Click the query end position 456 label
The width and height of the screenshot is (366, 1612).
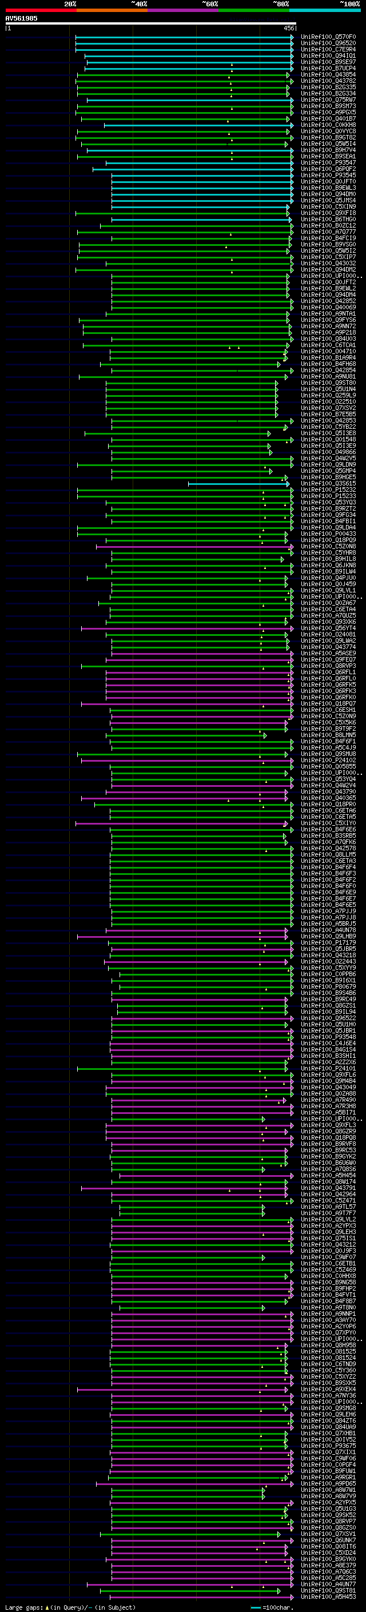click(289, 28)
